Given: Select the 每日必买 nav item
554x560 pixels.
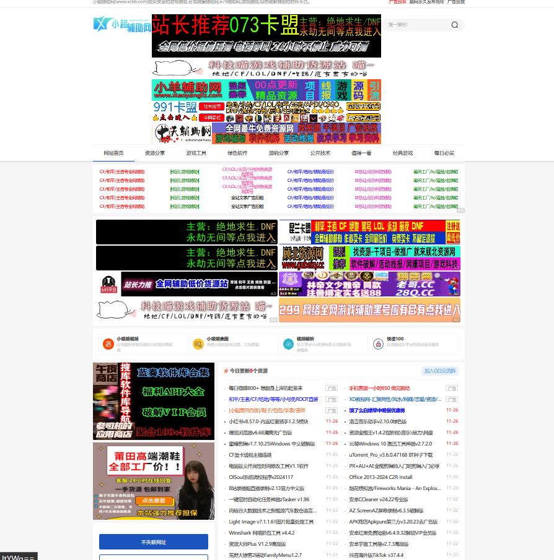Looking at the screenshot, I should 444,153.
